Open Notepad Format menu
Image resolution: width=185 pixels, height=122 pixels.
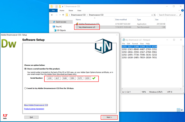pos(135,44)
